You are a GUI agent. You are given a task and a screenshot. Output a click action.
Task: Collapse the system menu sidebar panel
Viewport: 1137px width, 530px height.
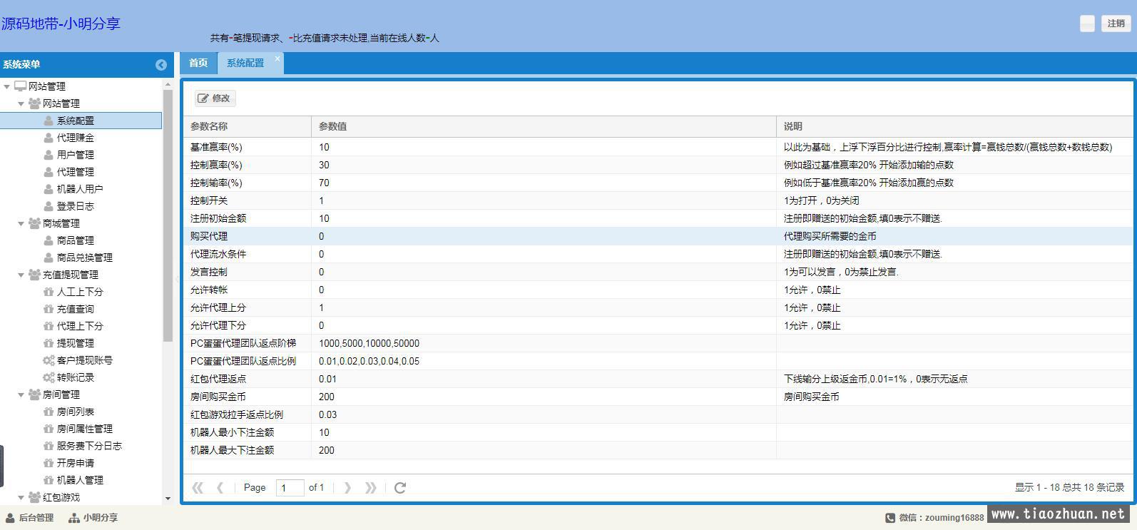pyautogui.click(x=161, y=65)
